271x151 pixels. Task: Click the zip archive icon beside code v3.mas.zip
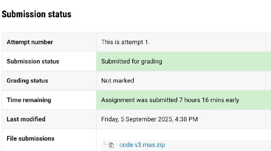pos(111,145)
